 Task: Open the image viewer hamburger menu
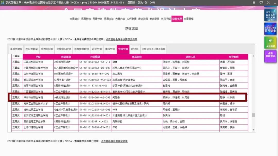tap(254, 3)
